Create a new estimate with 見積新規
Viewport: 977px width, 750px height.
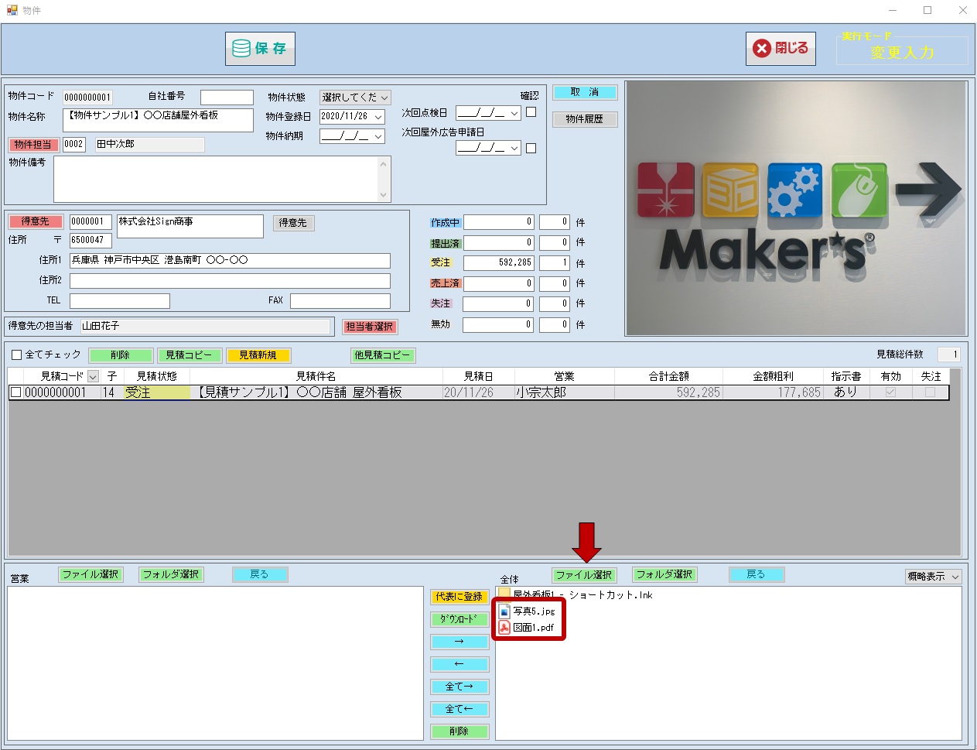pyautogui.click(x=258, y=355)
